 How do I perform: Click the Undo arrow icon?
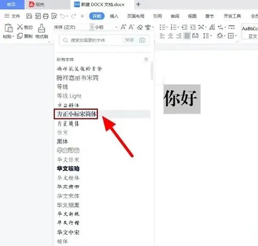[x=62, y=16]
